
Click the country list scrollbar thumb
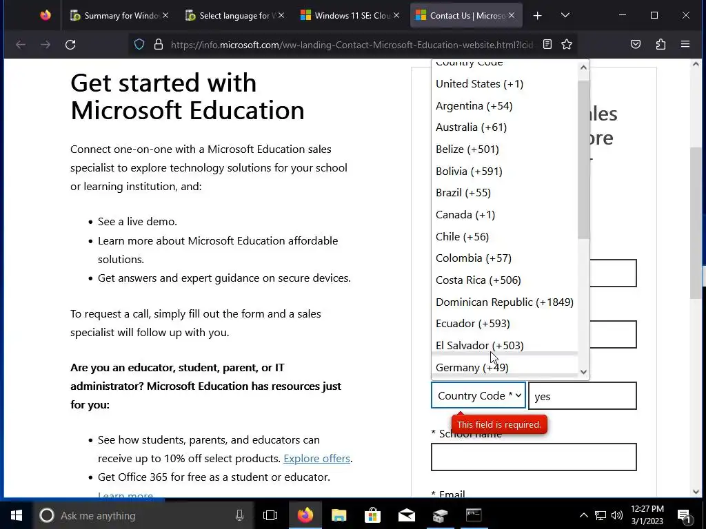point(583,160)
